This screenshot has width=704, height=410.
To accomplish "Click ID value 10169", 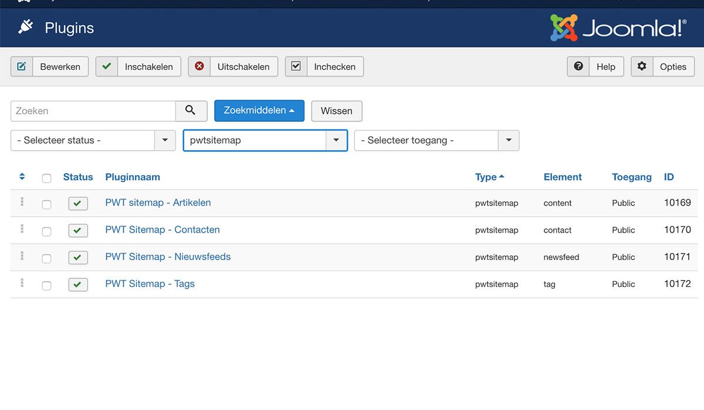I will click(678, 203).
